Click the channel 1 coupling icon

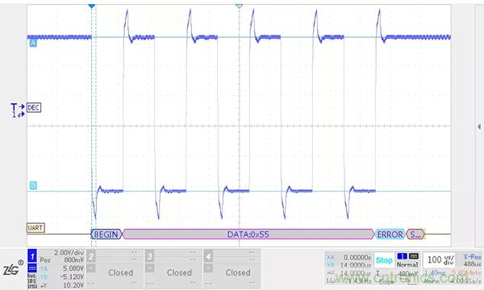32,267
